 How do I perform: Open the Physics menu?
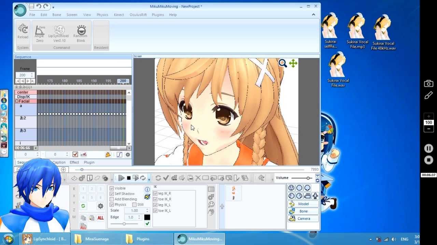[102, 15]
